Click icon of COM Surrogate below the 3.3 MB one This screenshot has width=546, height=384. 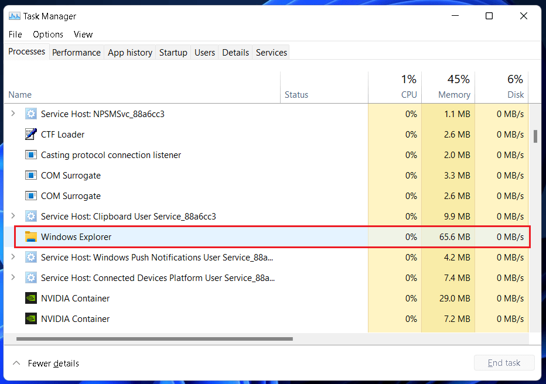pos(31,196)
